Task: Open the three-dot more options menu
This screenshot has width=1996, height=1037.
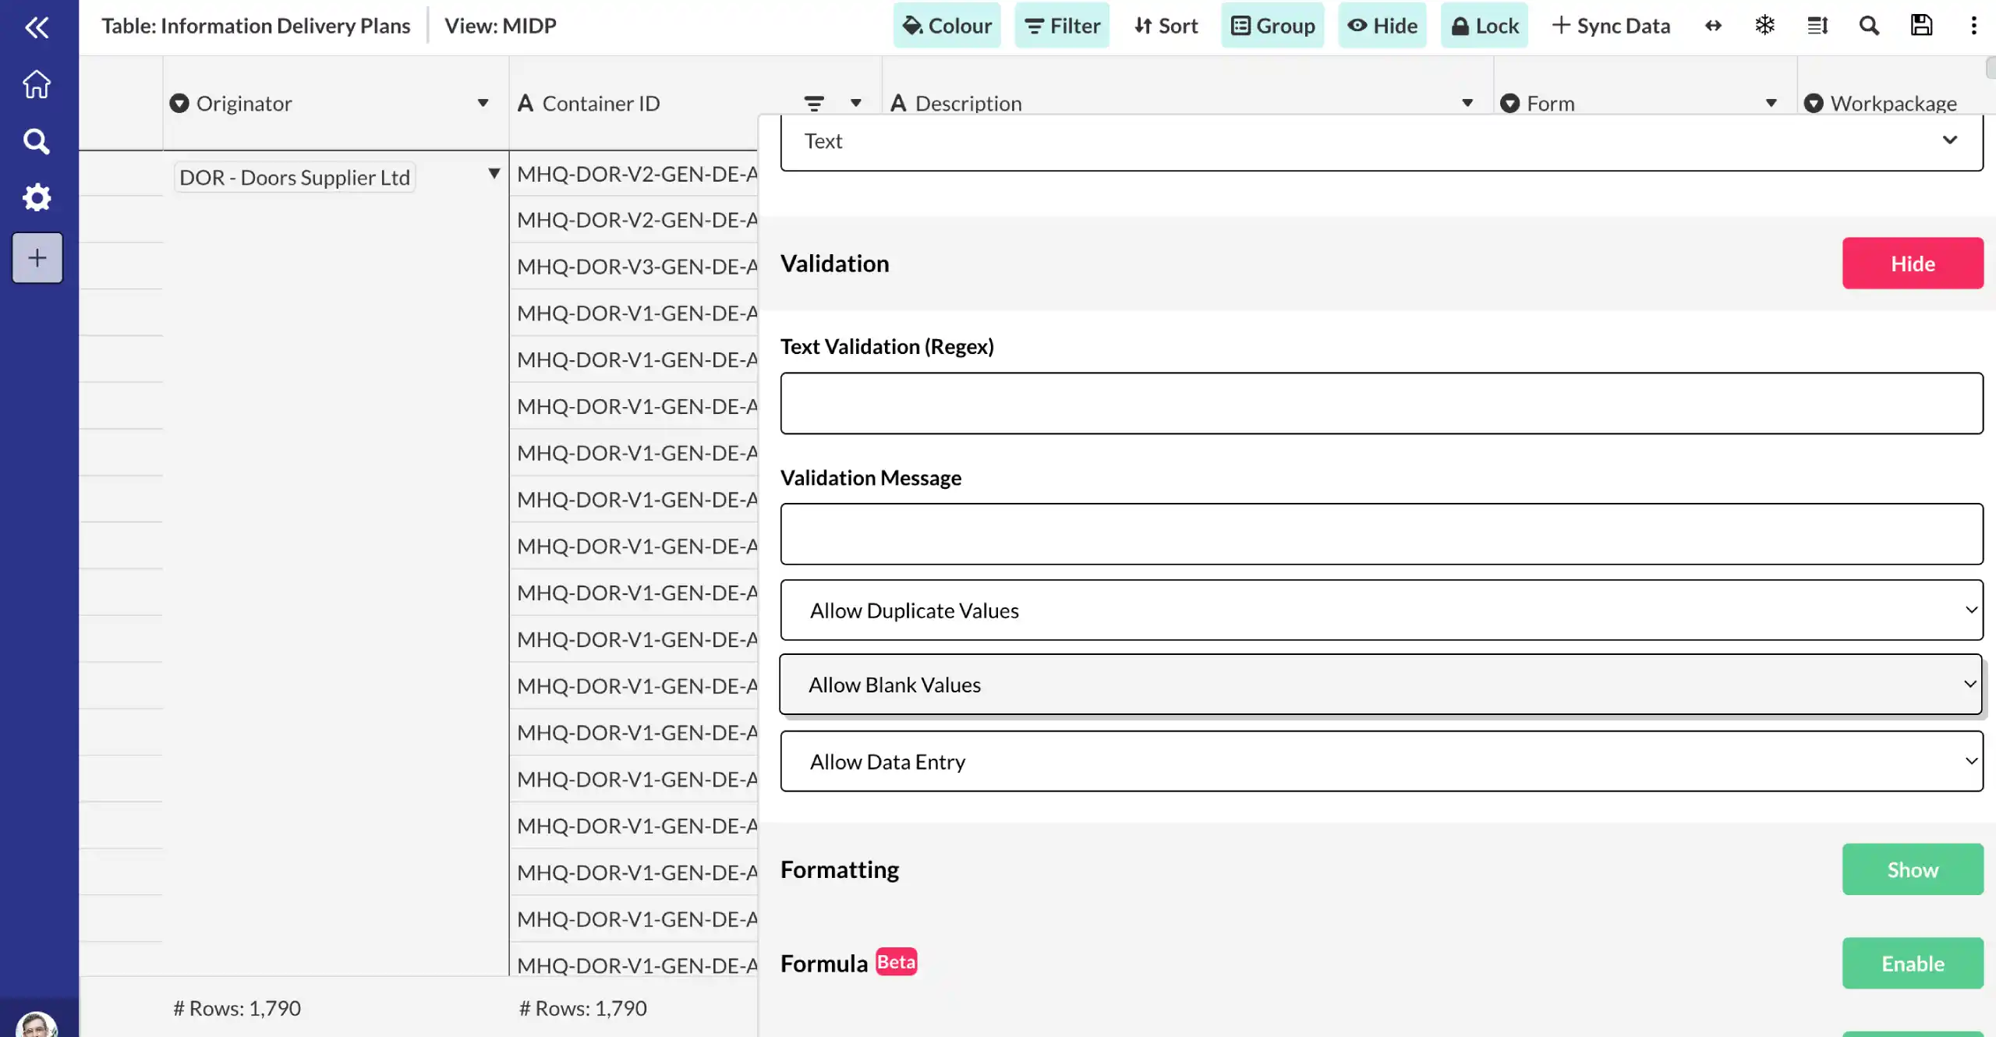Action: tap(1973, 26)
